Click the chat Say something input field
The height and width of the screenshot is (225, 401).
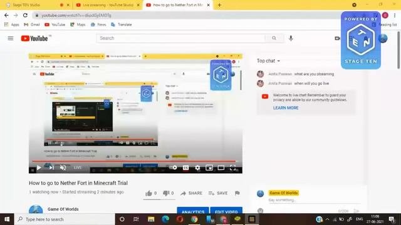pyautogui.click(x=314, y=200)
